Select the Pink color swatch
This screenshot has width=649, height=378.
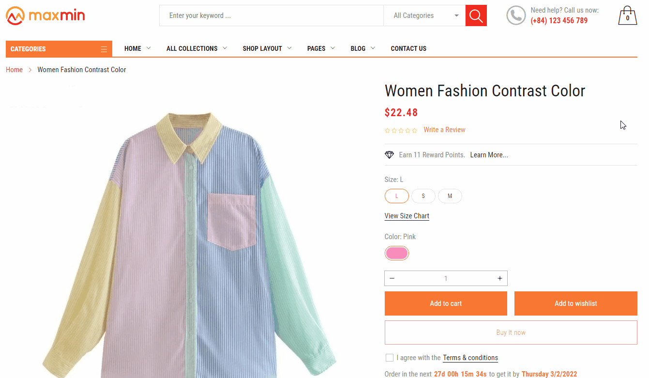point(397,253)
